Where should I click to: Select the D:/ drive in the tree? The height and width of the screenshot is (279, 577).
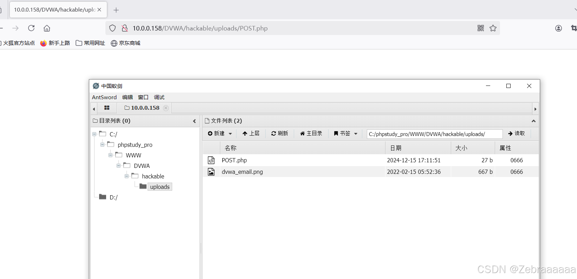point(114,197)
